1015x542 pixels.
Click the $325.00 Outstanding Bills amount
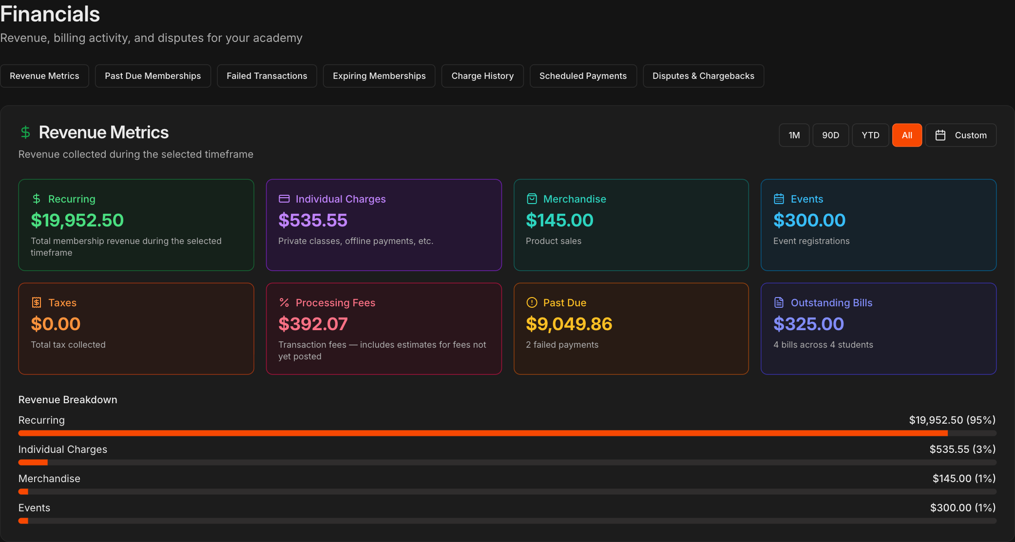[809, 324]
